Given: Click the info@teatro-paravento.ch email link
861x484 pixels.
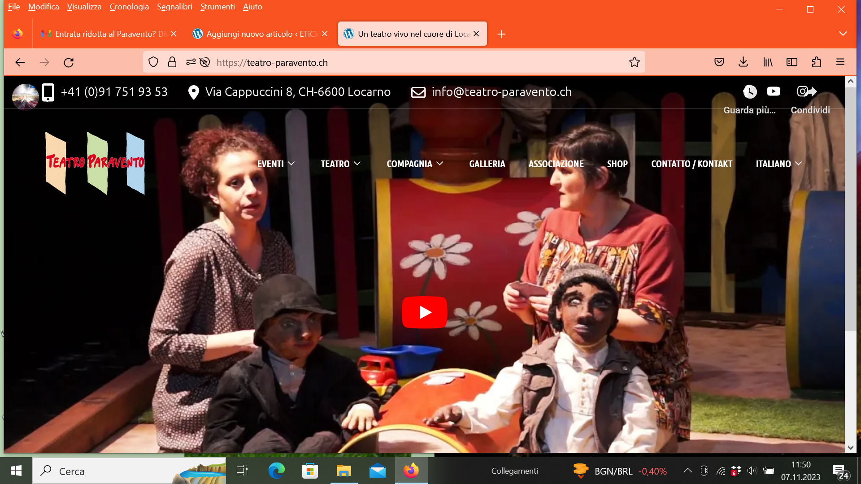Looking at the screenshot, I should point(501,92).
